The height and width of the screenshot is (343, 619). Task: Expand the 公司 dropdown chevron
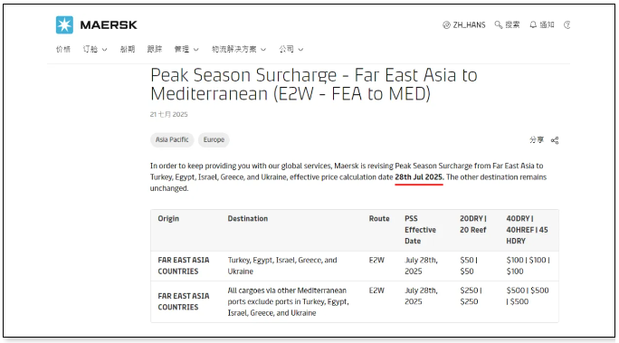coord(300,50)
